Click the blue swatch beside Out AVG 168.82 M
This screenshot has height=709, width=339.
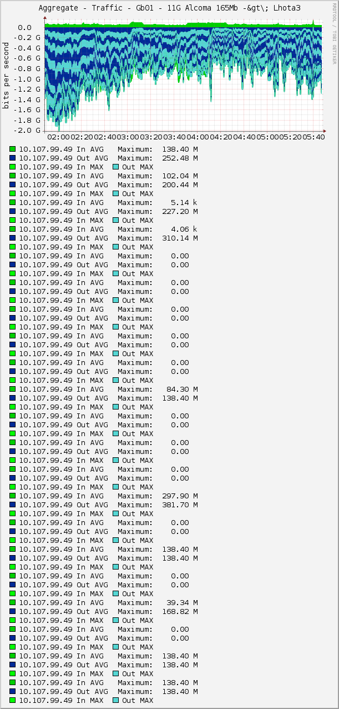[x=13, y=612]
